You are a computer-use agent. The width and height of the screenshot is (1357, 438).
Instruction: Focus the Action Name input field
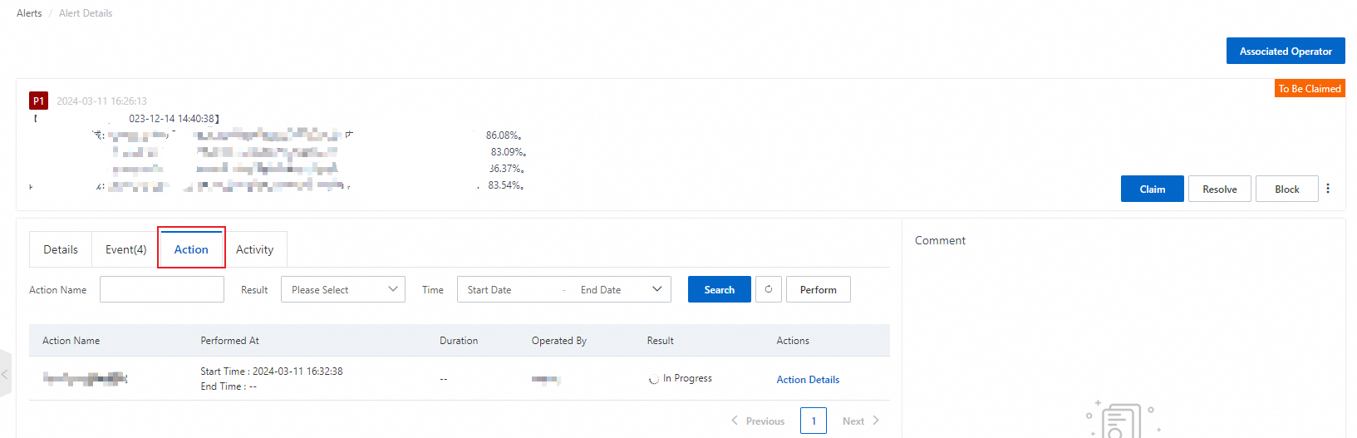point(162,289)
